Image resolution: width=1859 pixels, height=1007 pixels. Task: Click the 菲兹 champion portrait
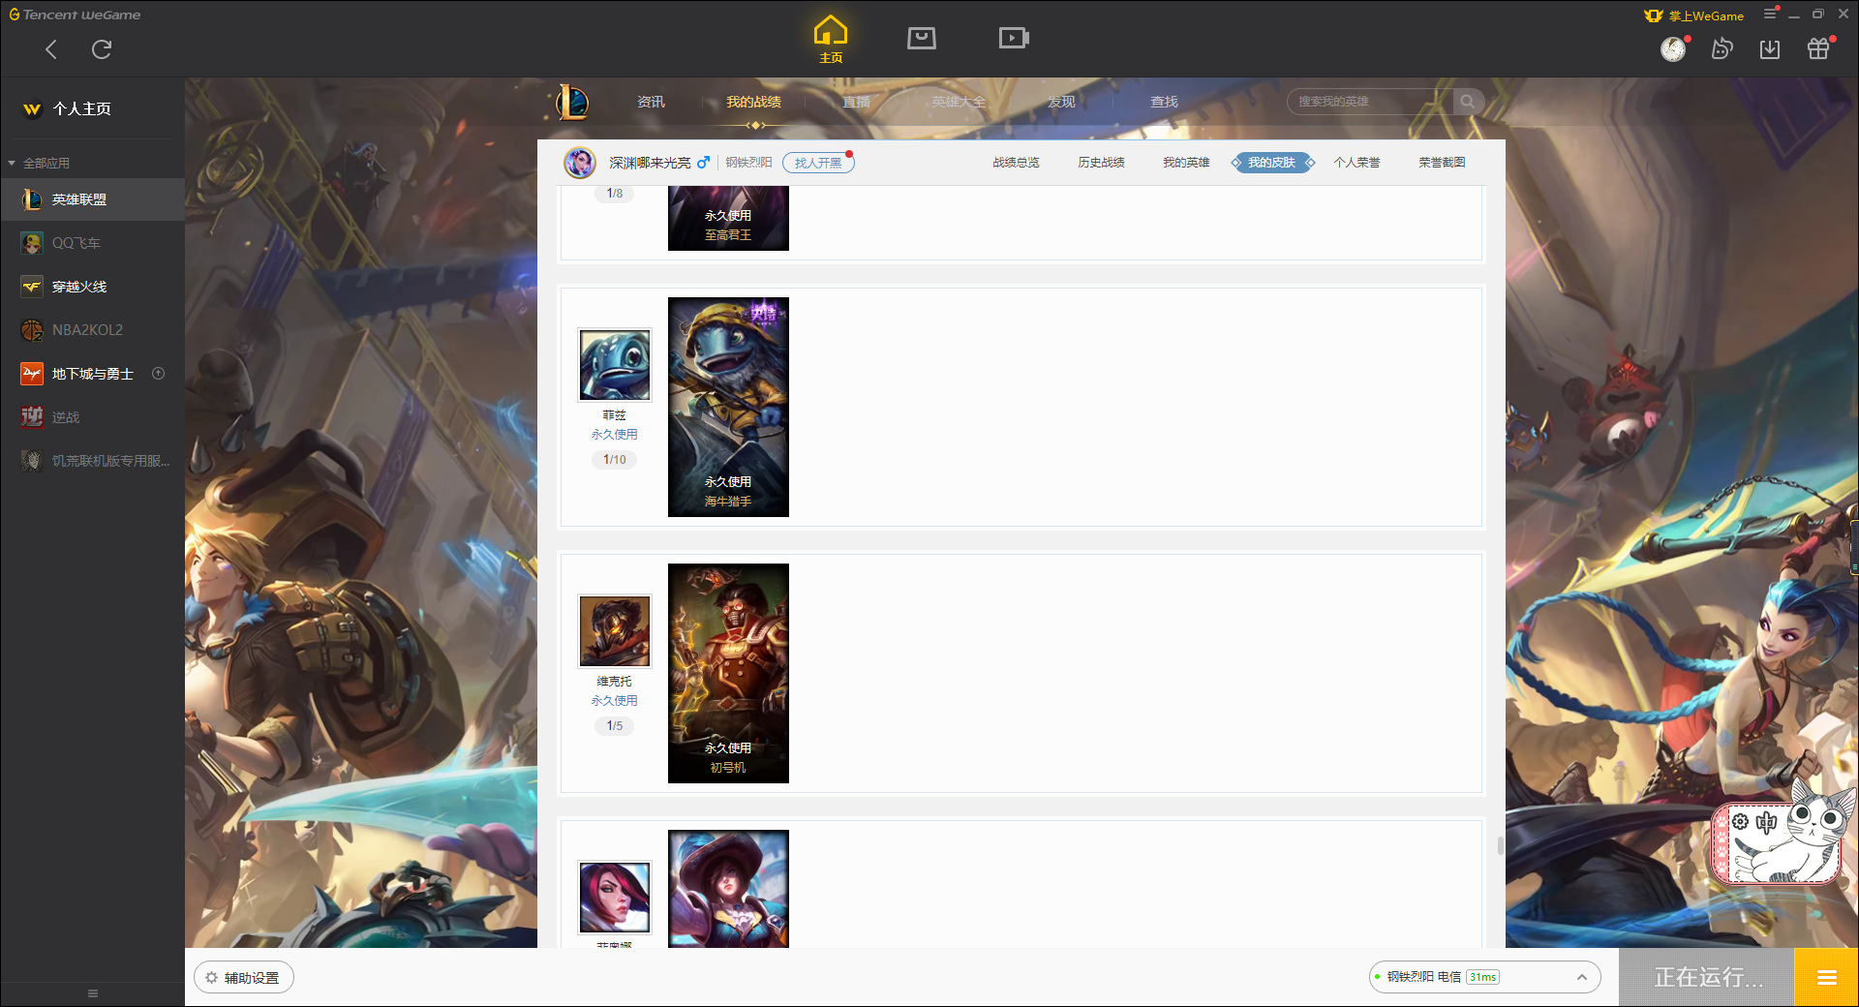coord(615,365)
